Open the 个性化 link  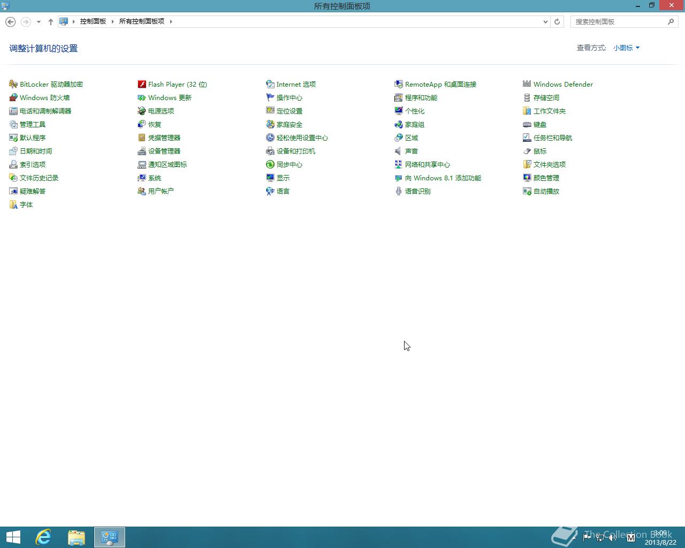pyautogui.click(x=414, y=111)
